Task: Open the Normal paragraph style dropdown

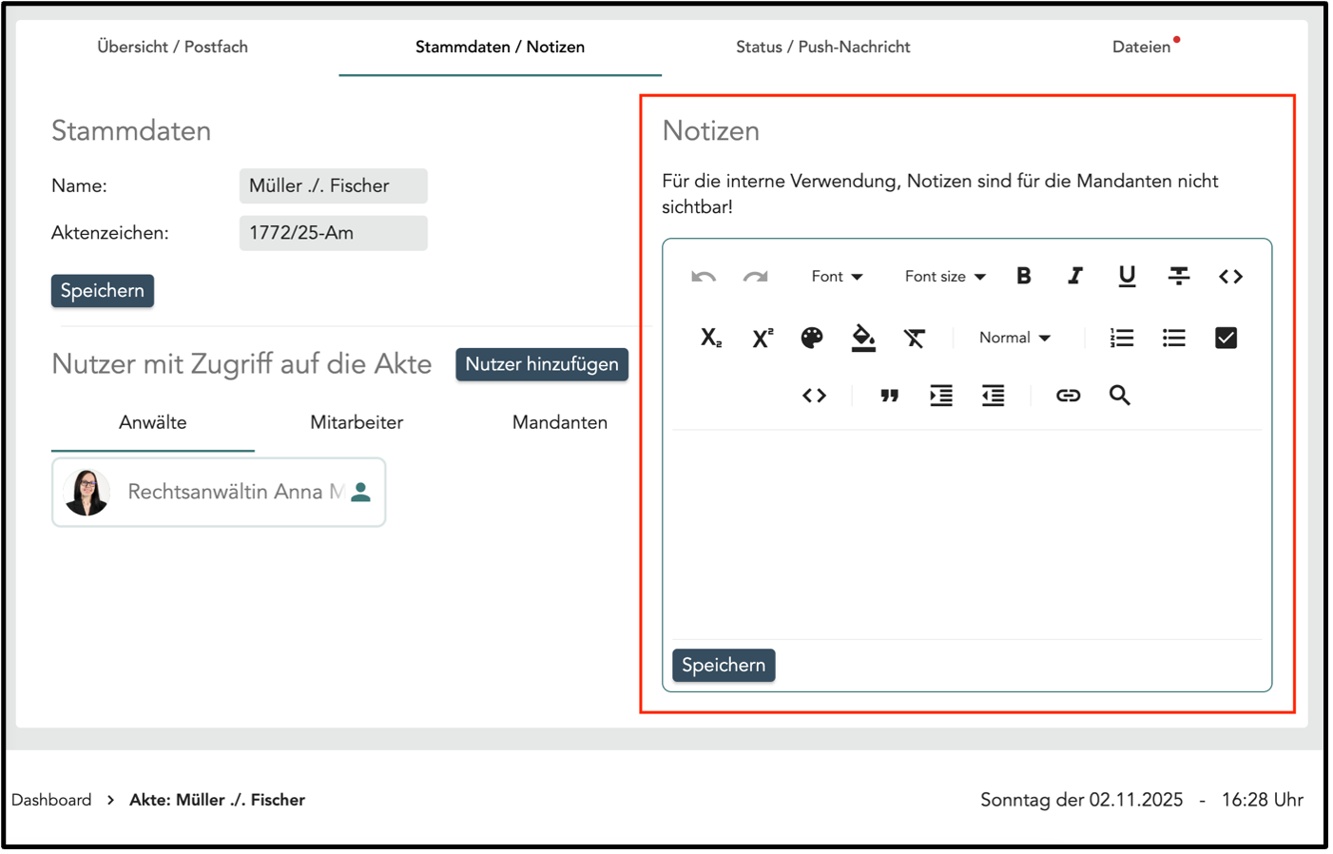Action: pos(1014,338)
